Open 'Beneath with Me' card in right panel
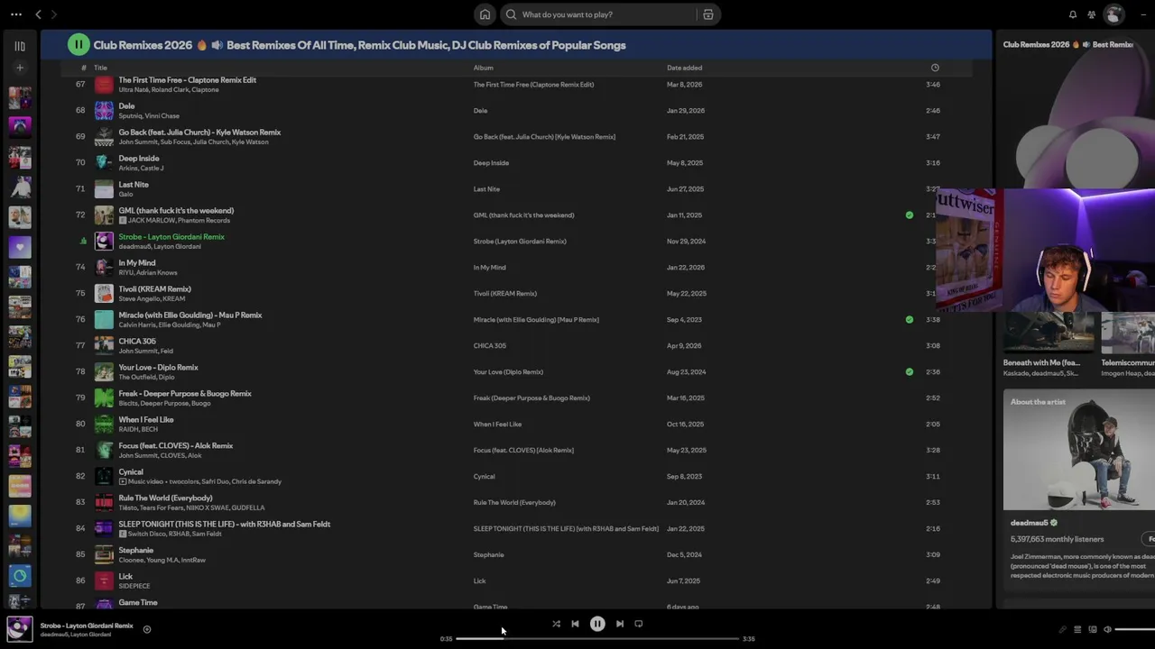This screenshot has width=1155, height=649. click(1049, 345)
